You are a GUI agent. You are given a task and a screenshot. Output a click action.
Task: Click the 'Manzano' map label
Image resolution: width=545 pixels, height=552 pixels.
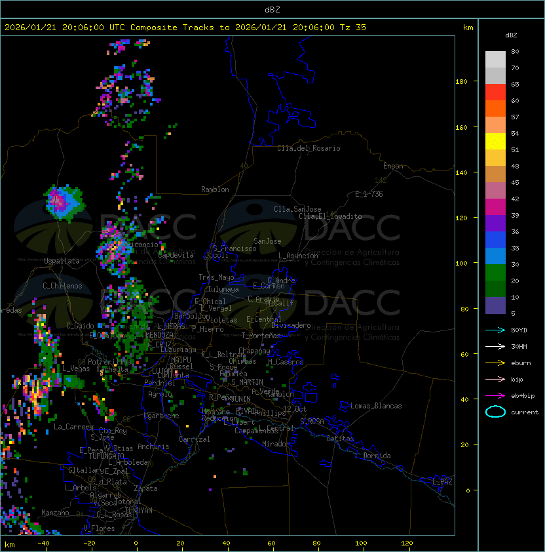(x=55, y=513)
